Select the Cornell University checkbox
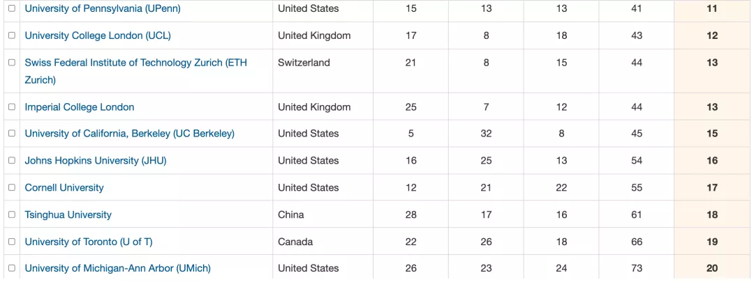 (12, 187)
